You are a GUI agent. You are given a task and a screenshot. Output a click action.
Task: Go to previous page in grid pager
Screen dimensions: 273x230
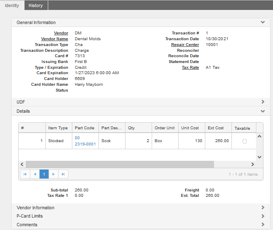click(34, 174)
